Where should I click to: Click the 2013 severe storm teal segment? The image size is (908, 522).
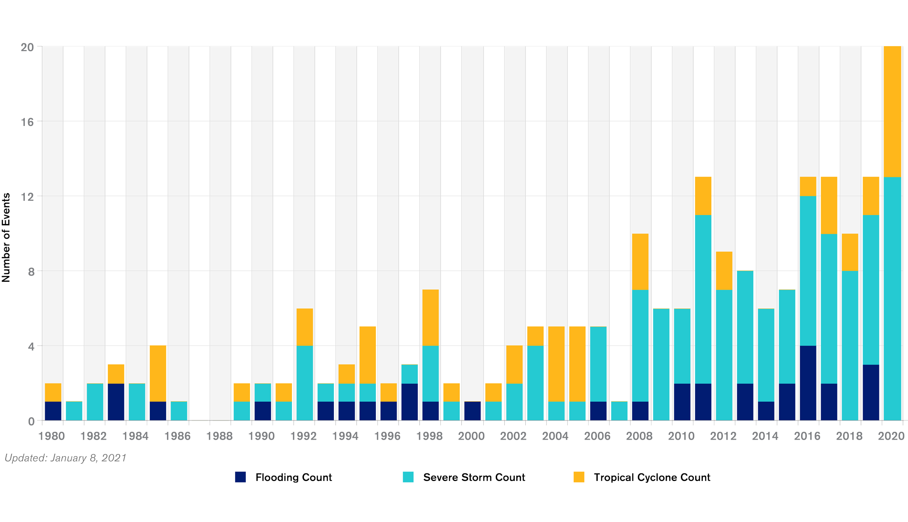pos(745,327)
